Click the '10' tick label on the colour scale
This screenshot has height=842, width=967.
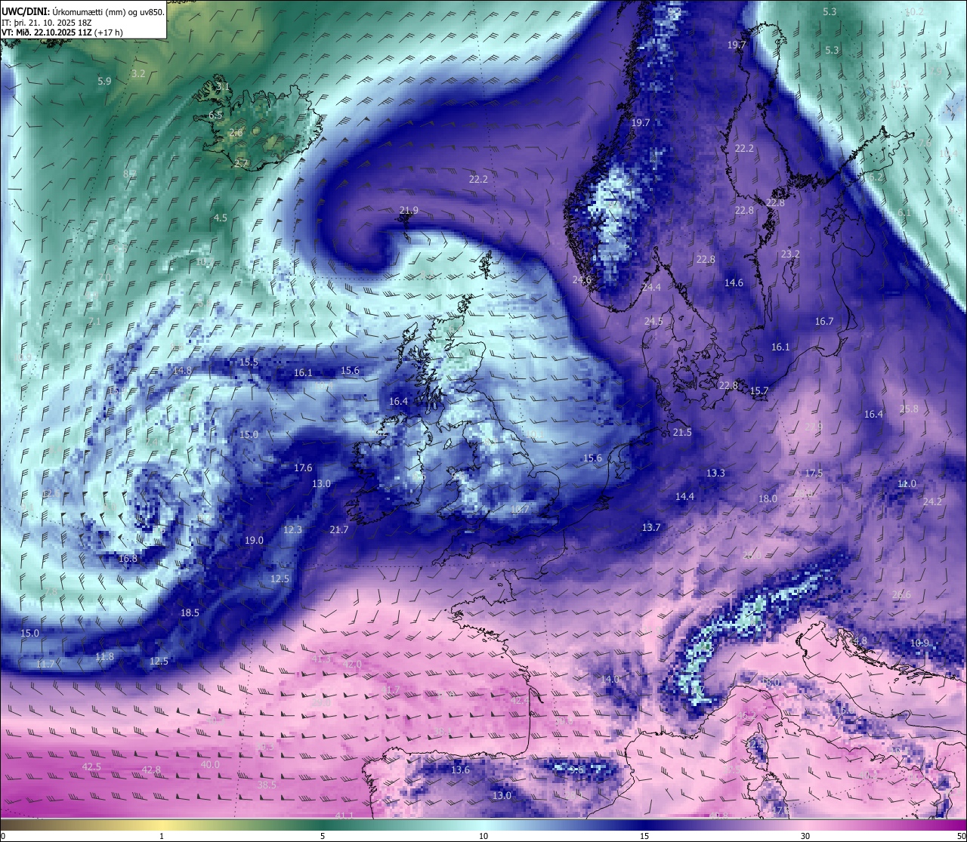(483, 836)
